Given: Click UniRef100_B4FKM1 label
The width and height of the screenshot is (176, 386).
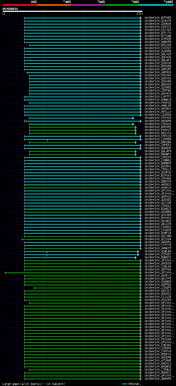Looking at the screenshot, I should point(158,127).
